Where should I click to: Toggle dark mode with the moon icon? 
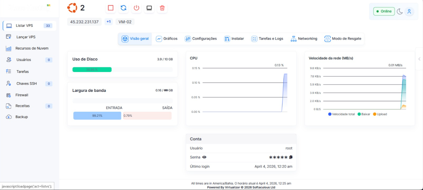point(400,12)
